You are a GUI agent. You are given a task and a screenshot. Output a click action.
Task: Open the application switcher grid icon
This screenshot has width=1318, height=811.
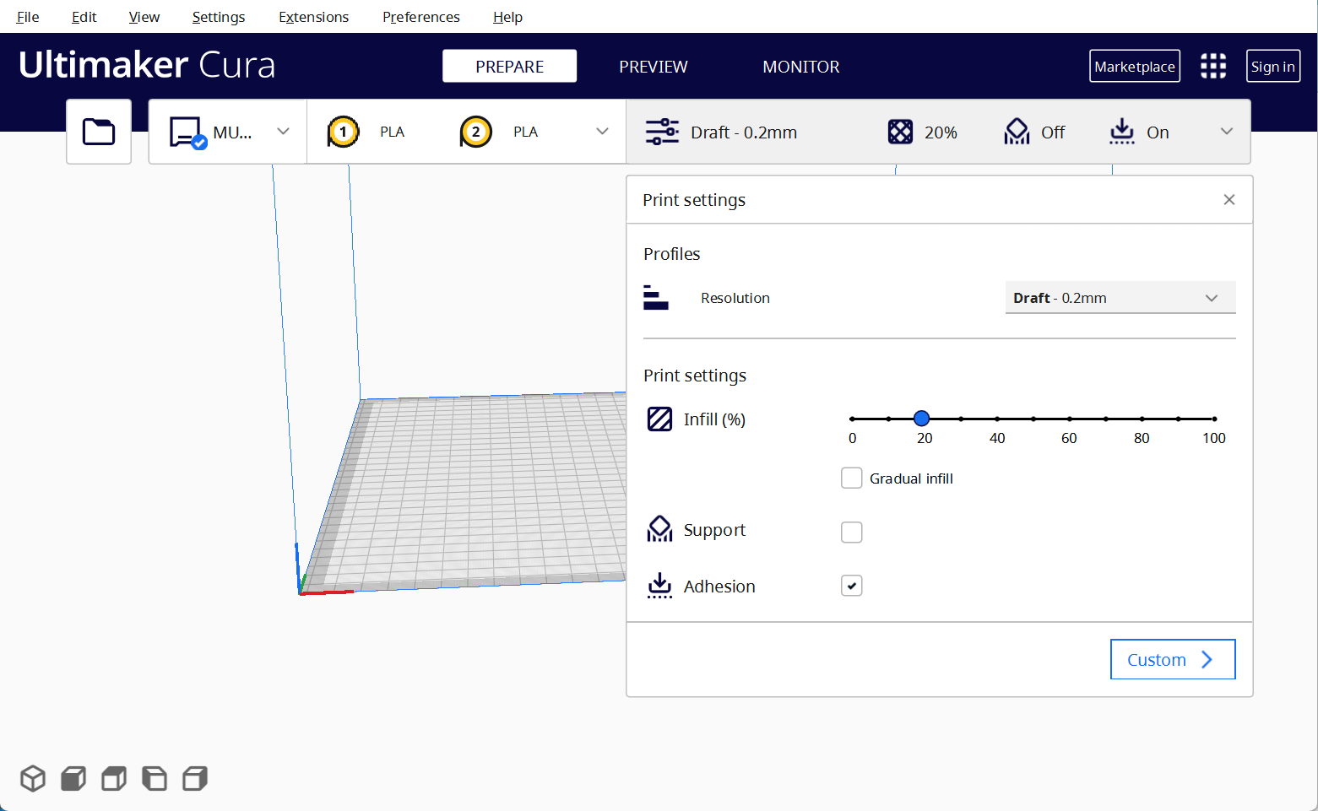pos(1213,66)
